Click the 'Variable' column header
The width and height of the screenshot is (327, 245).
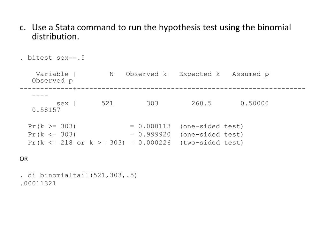click(x=52, y=74)
